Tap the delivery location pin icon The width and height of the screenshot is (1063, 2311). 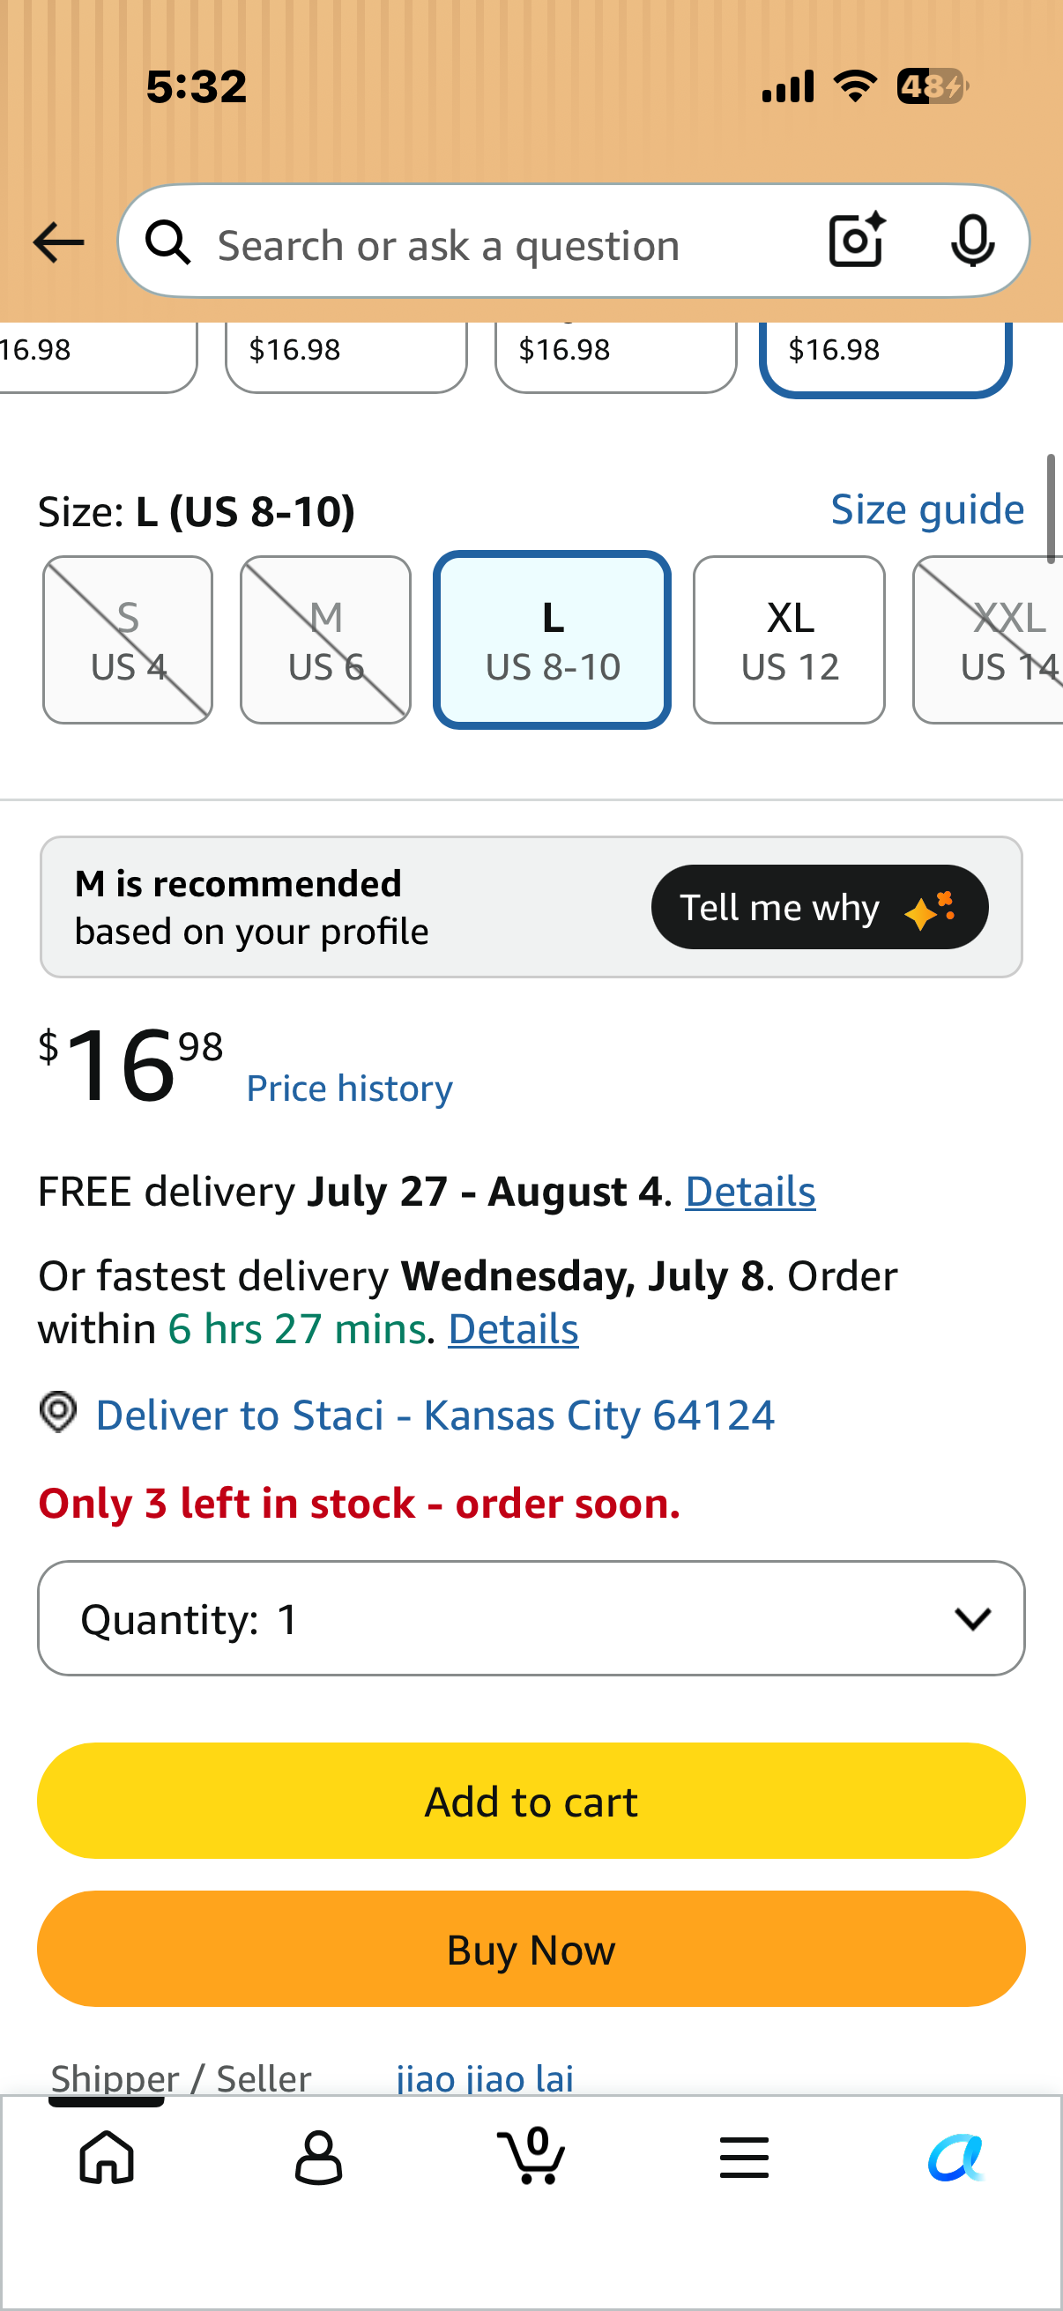(x=58, y=1413)
